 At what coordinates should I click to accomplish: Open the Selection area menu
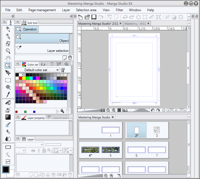(x=86, y=10)
